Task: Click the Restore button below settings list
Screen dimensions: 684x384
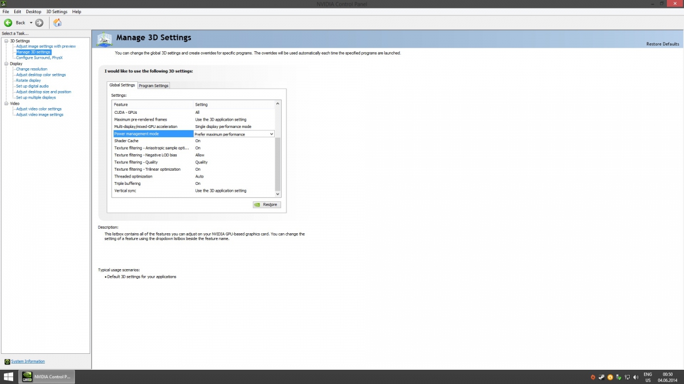Action: click(x=267, y=204)
